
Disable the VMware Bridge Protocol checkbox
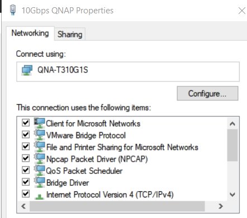click(x=26, y=134)
